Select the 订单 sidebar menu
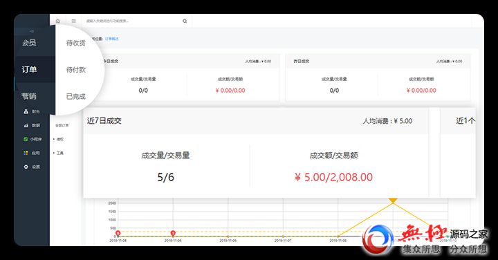 [x=29, y=69]
